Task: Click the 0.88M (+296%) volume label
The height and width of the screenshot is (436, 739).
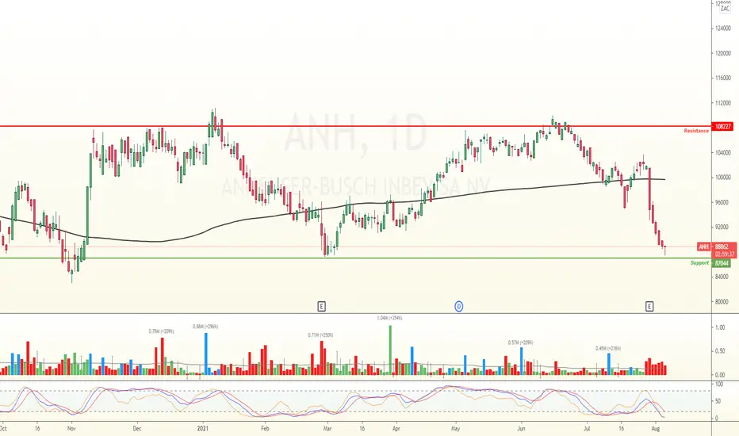Action: tap(205, 326)
